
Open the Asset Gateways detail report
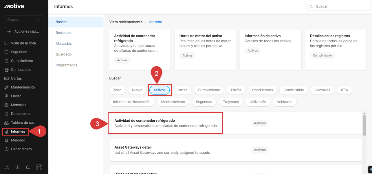point(236,150)
